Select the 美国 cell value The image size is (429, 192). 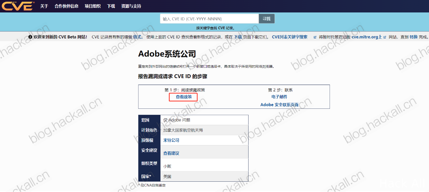coord(167,176)
